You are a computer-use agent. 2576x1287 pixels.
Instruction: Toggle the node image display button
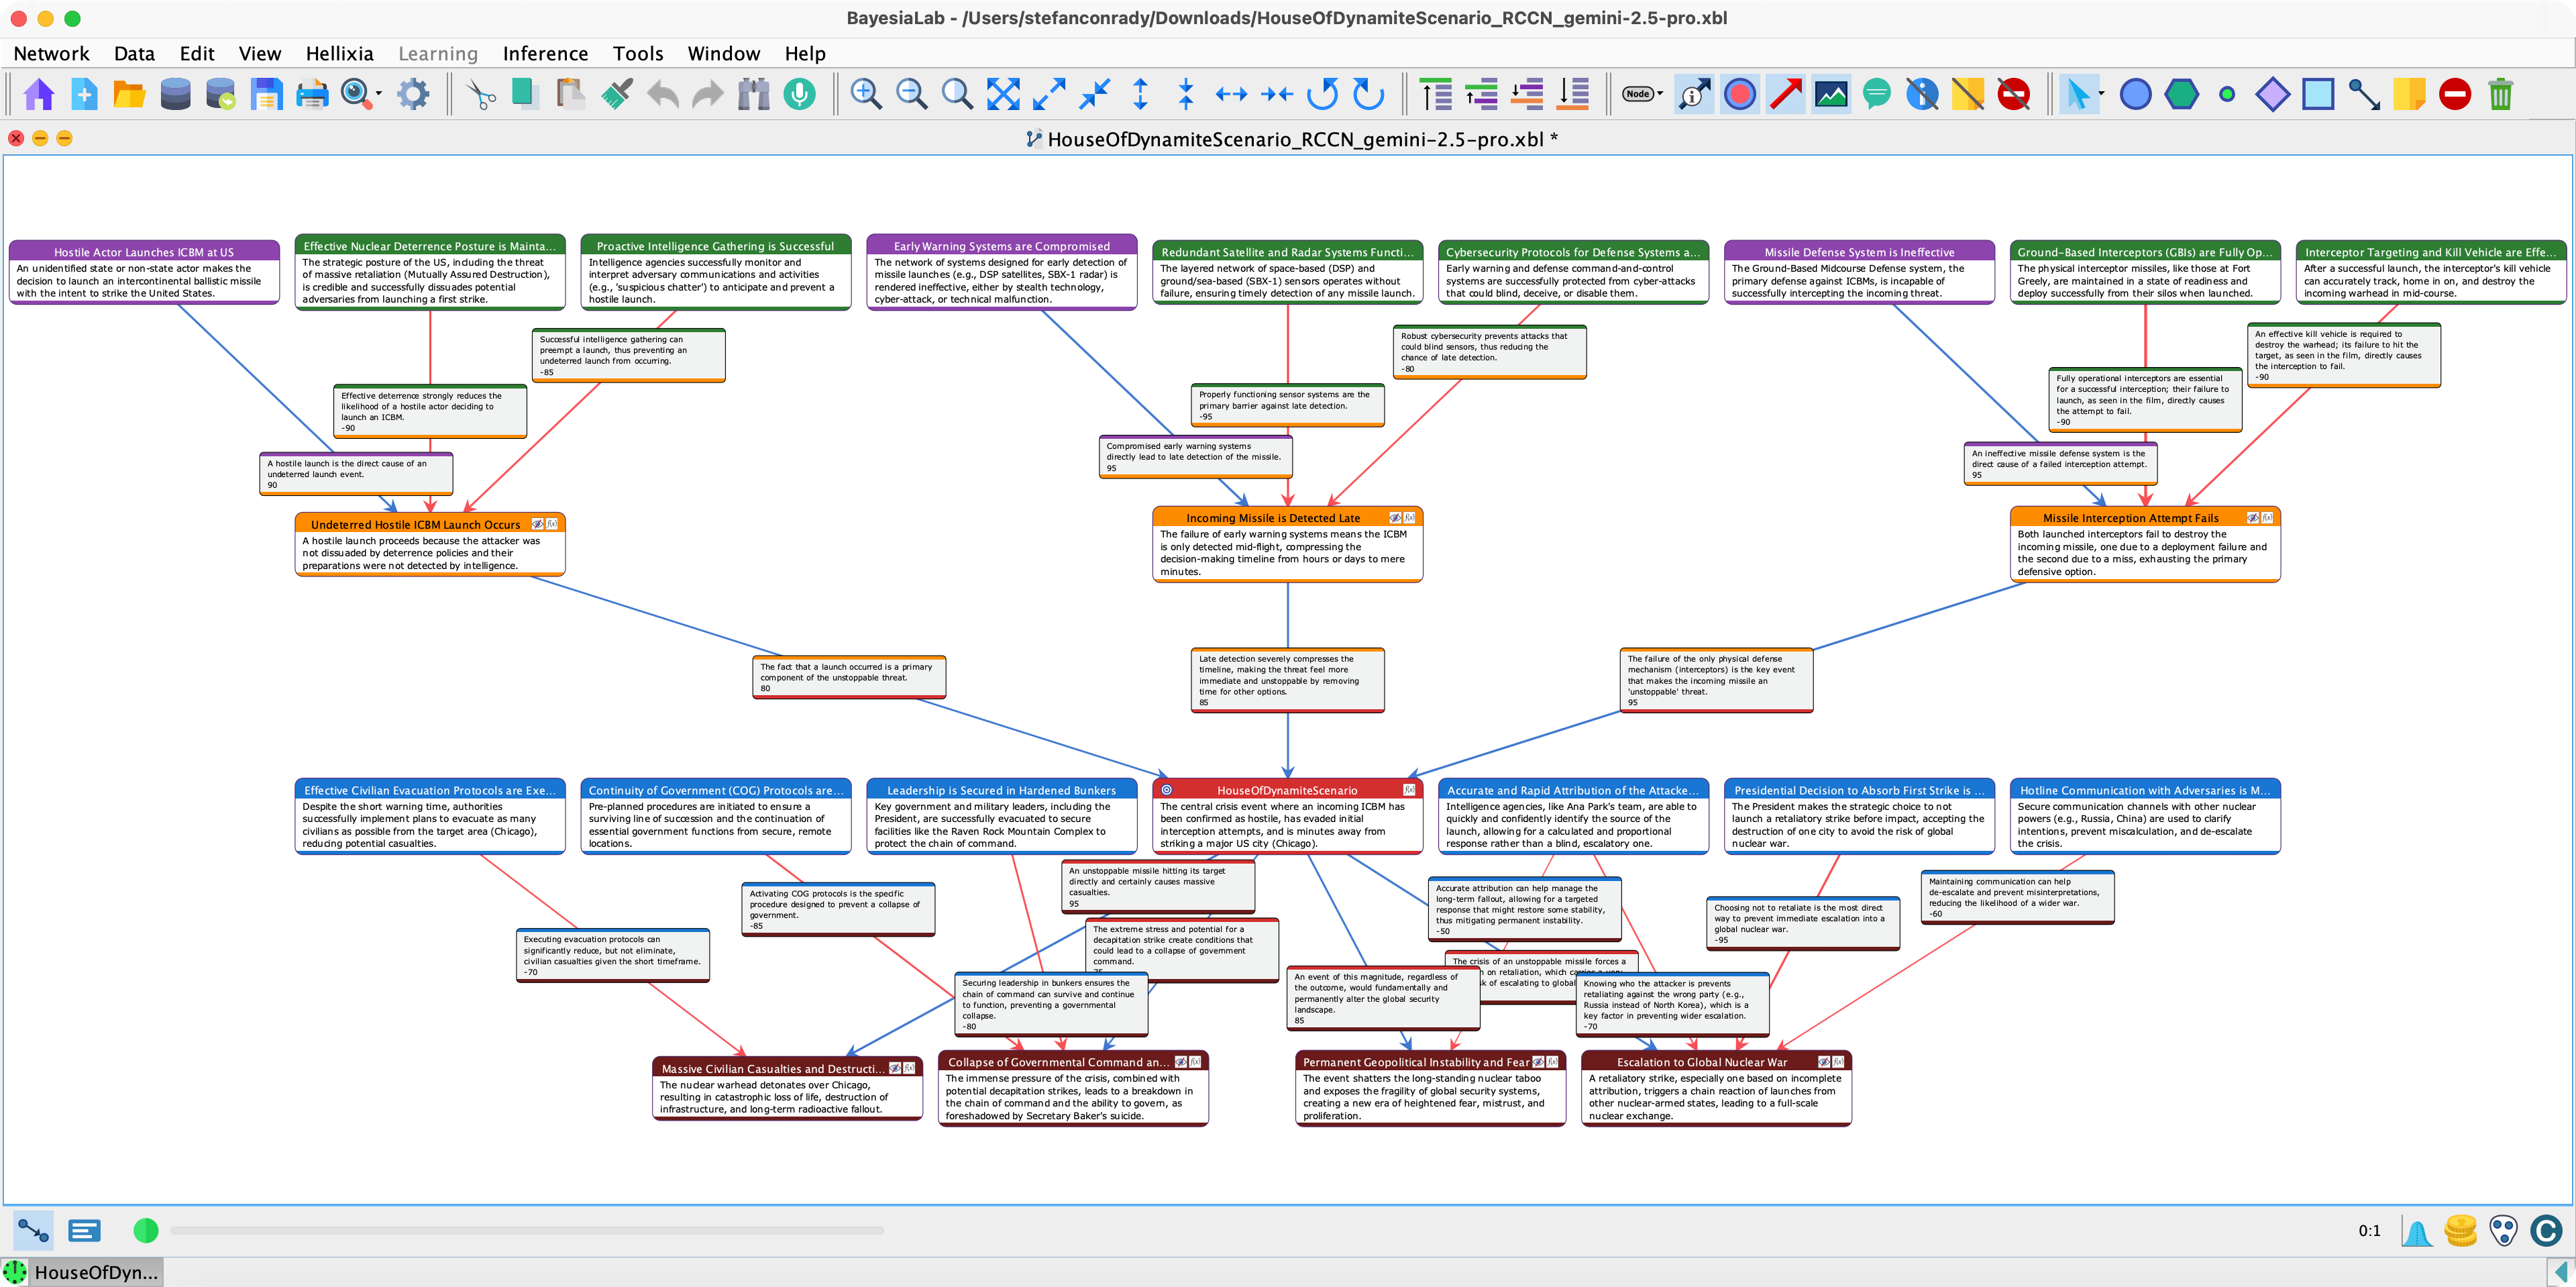tap(1831, 95)
